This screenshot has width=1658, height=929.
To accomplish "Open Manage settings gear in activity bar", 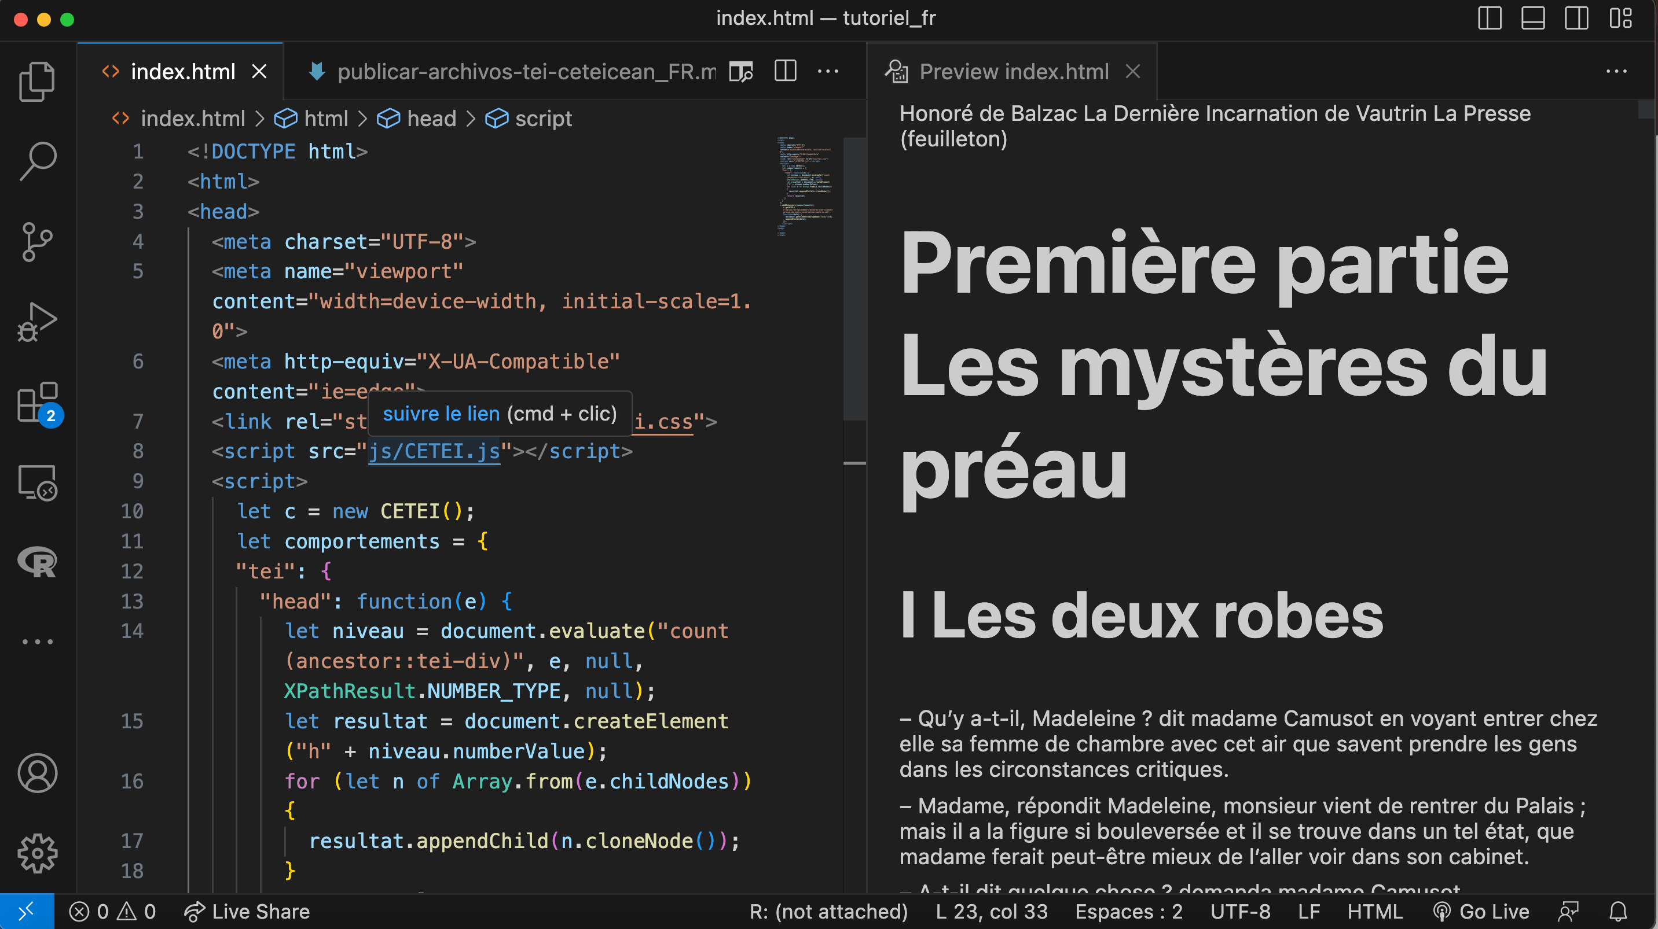I will [36, 853].
